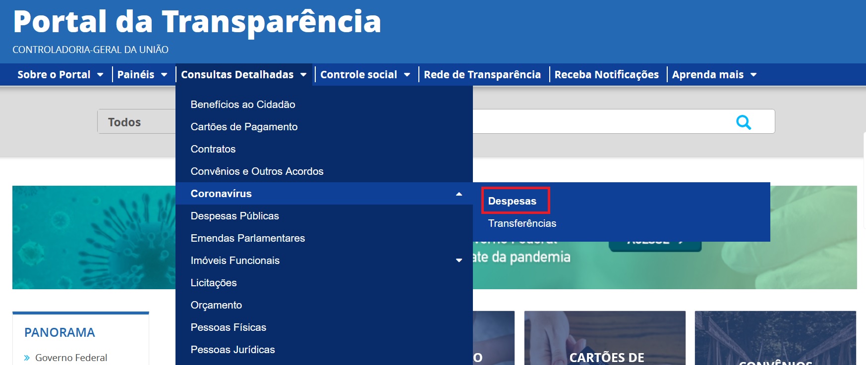Select Contratos from the menu
This screenshot has height=365, width=866.
pos(213,149)
